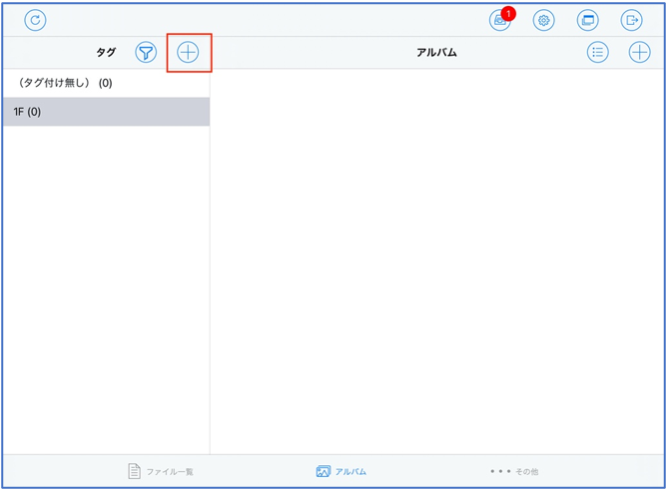Click the document icon beside ファイル一覧

(x=134, y=471)
